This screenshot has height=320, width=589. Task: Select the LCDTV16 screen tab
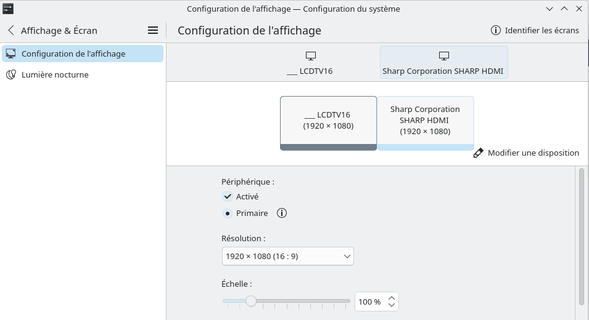[x=310, y=63]
